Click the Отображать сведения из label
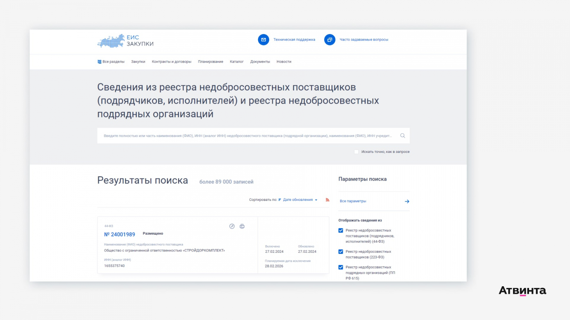This screenshot has width=570, height=320. pyautogui.click(x=360, y=220)
